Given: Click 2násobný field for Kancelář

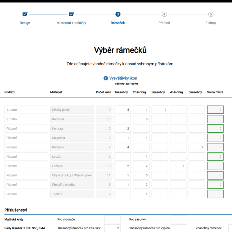Looking at the screenshot, I should point(141,119).
